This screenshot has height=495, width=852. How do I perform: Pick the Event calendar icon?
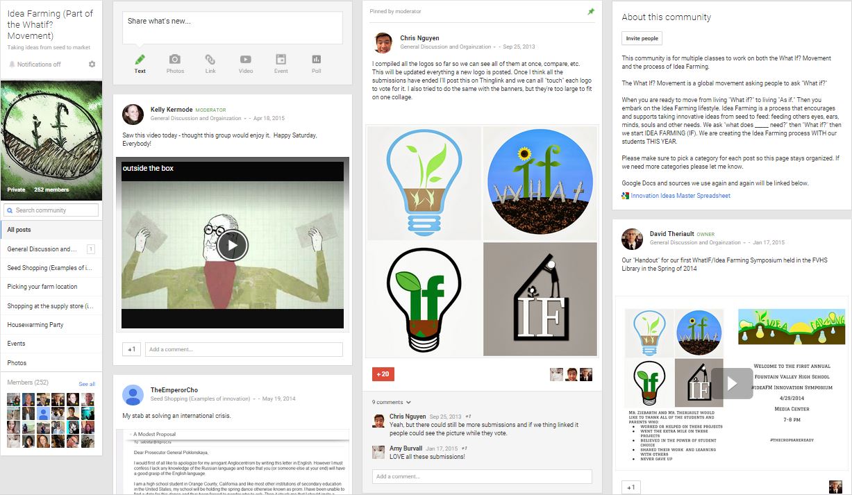point(281,61)
